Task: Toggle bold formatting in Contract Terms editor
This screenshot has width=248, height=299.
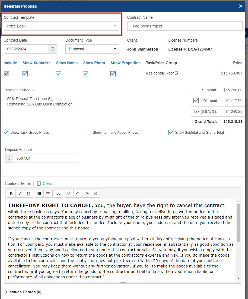Action: 11,193
